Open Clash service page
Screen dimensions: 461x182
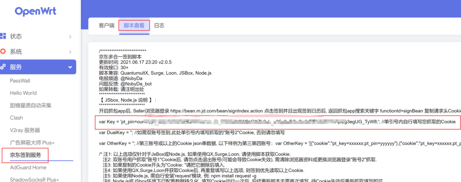click(x=17, y=118)
